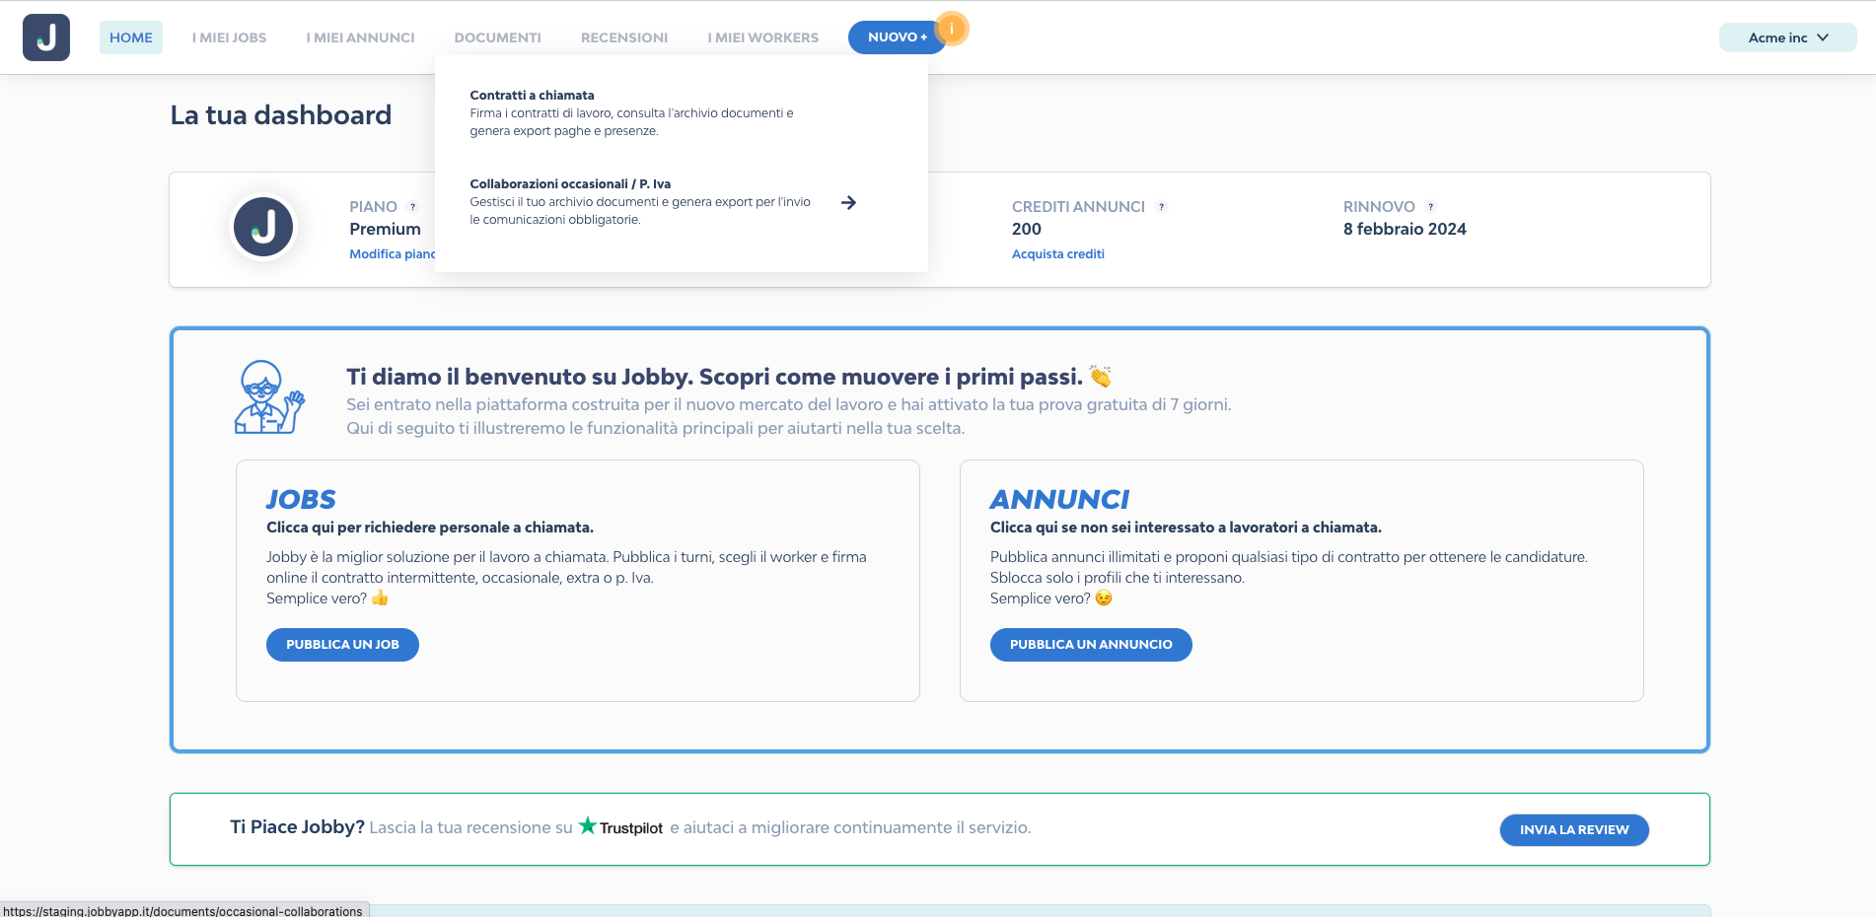
Task: Click the Modifica piano link
Action: point(393,254)
